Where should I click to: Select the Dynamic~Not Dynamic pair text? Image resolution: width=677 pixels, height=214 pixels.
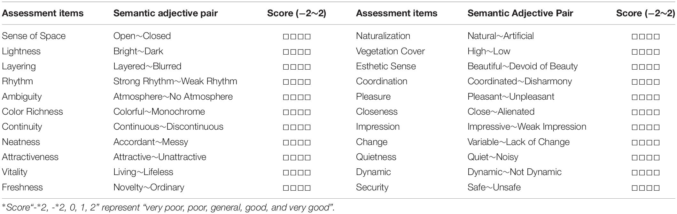[x=514, y=172]
